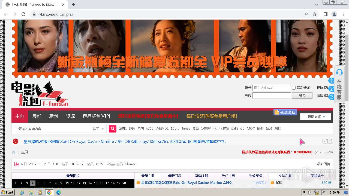Select slideshow image number 20
The height and width of the screenshot is (196, 349).
[x=124, y=183]
